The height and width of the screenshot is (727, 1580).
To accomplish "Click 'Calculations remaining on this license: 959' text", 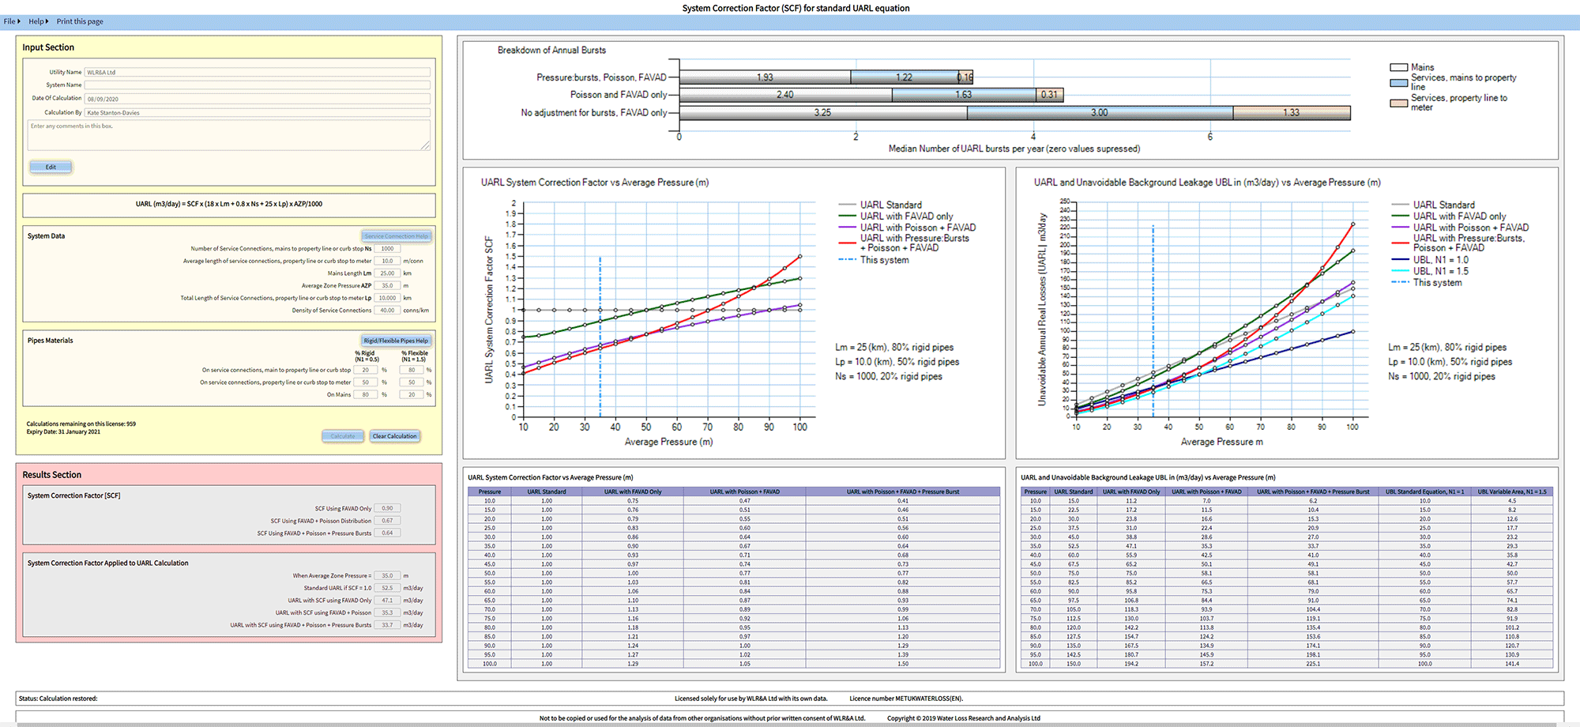I will (x=81, y=424).
